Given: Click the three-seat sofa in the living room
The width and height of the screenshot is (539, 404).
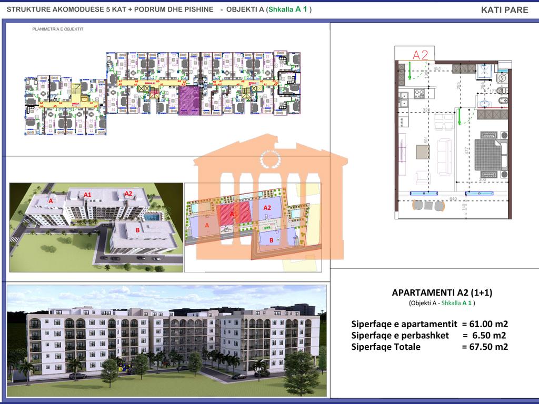Looking at the screenshot, I should click(444, 157).
